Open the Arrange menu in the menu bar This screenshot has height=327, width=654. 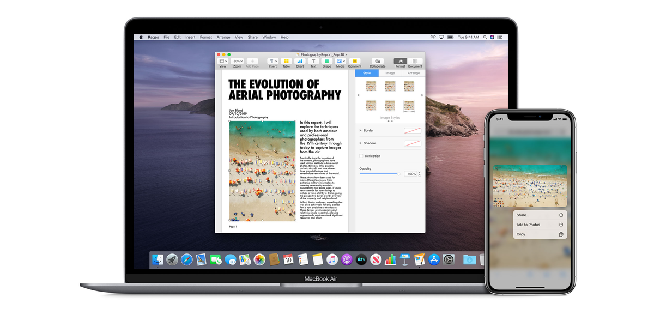click(223, 37)
